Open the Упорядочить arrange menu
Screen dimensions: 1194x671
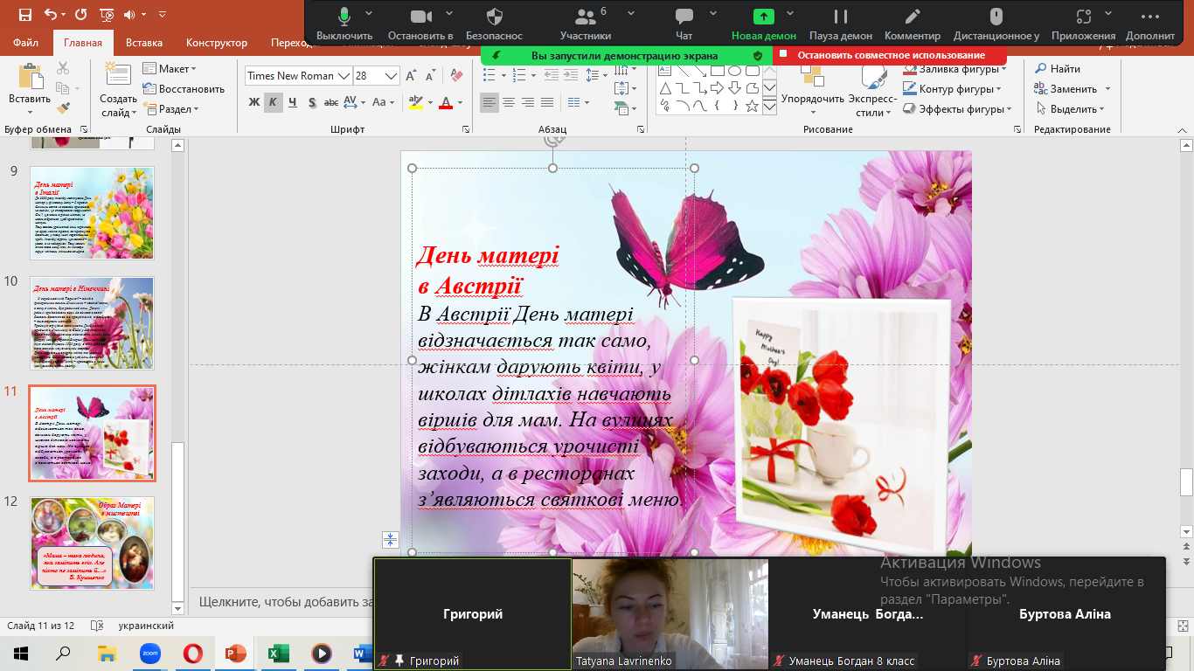(812, 91)
